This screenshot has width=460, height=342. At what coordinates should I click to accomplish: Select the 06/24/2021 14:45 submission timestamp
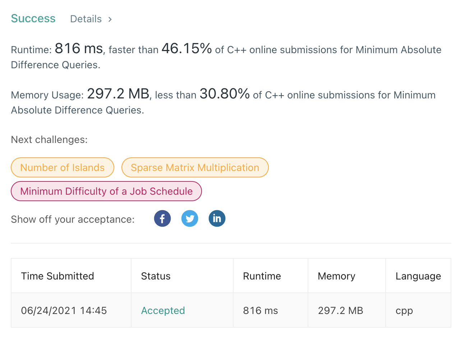tap(64, 310)
